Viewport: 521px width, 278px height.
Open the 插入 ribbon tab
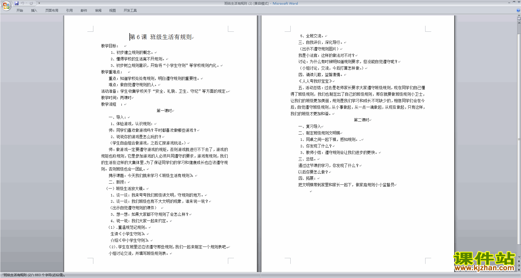coord(34,10)
